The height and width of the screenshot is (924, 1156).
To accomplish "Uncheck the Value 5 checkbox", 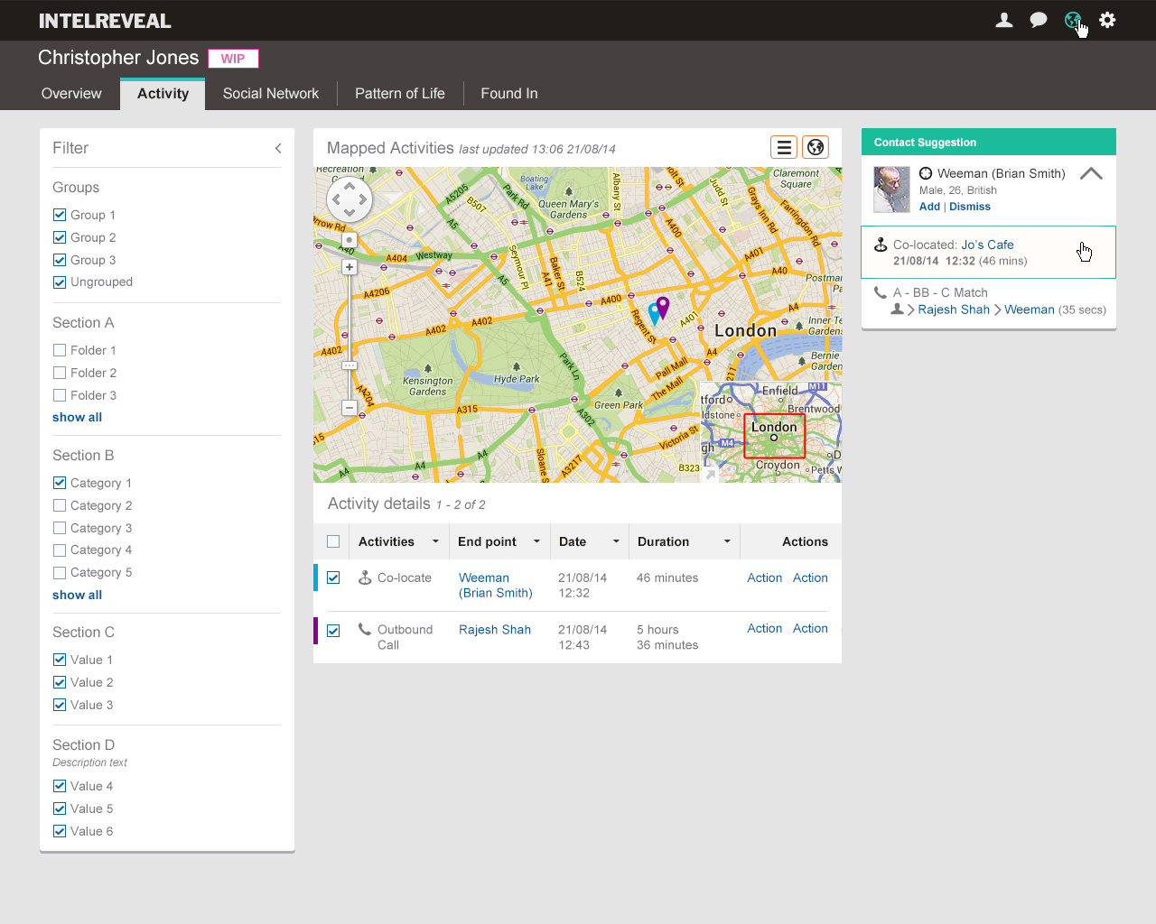I will coord(60,808).
